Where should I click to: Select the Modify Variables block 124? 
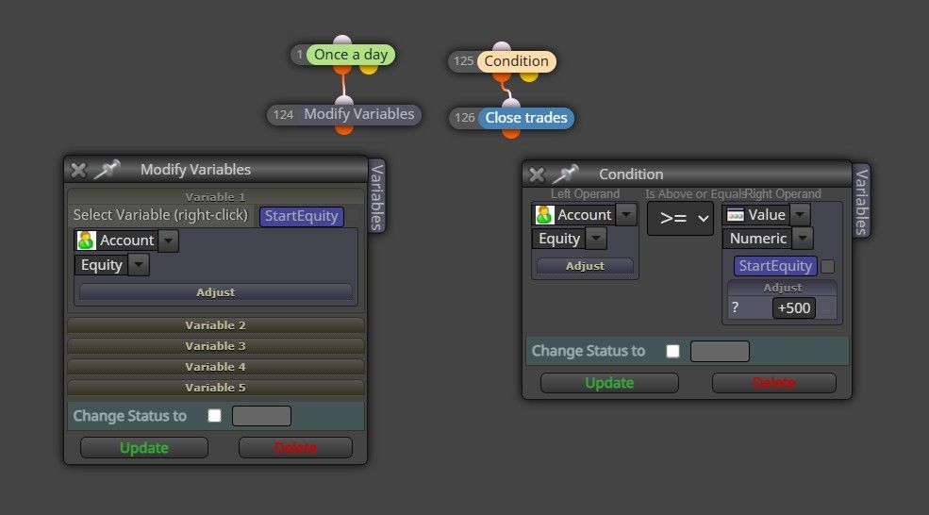pos(358,114)
